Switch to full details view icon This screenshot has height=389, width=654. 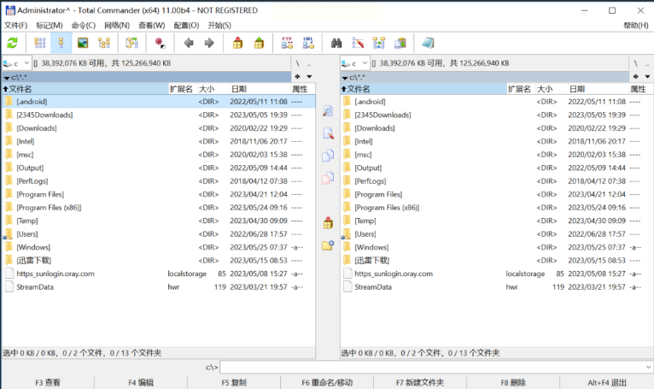point(61,43)
